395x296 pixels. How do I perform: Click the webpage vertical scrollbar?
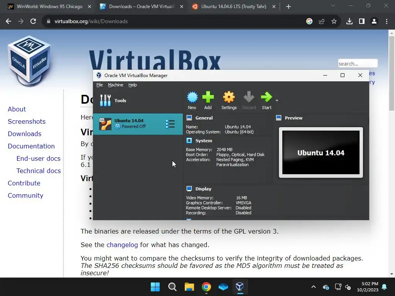point(392,73)
